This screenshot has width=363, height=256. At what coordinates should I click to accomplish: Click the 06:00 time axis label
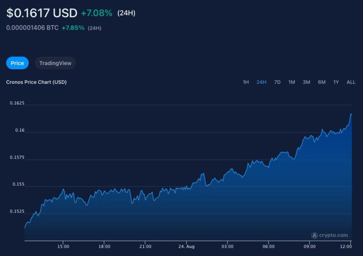click(269, 246)
